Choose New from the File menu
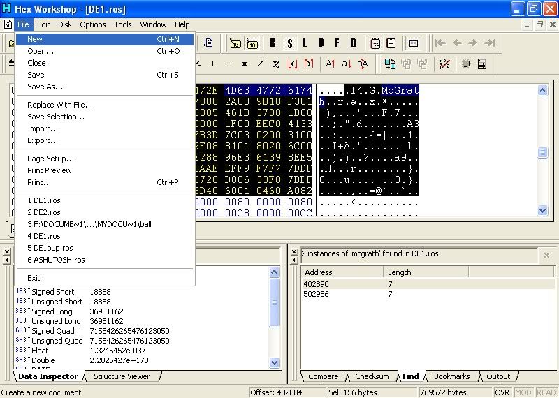559x398 pixels. (106, 39)
